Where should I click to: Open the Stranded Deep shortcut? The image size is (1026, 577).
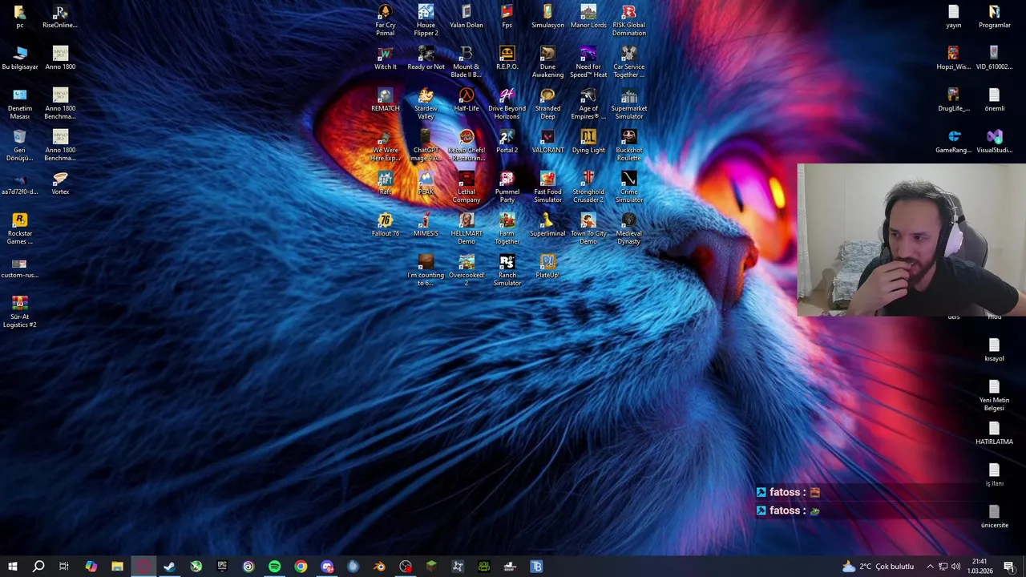coord(547,103)
